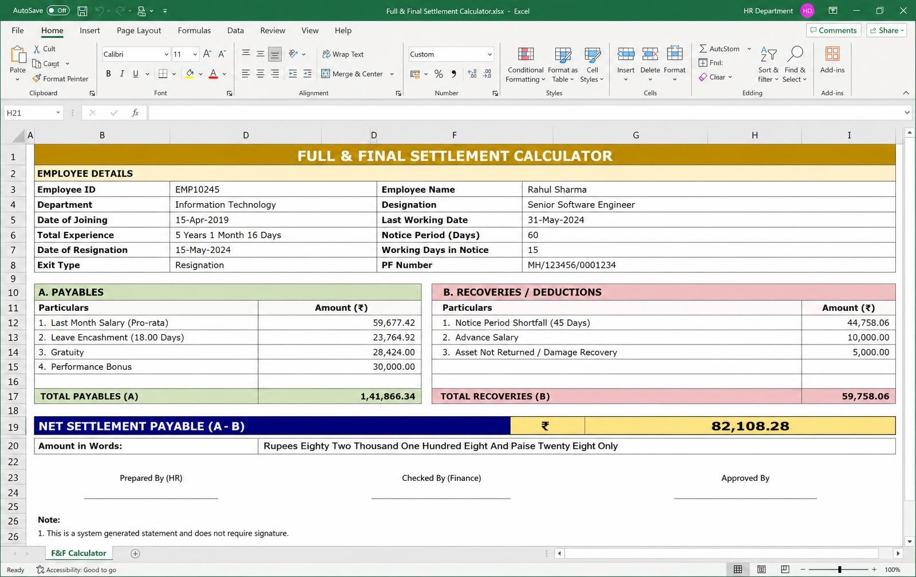Click the Comments button

(833, 30)
